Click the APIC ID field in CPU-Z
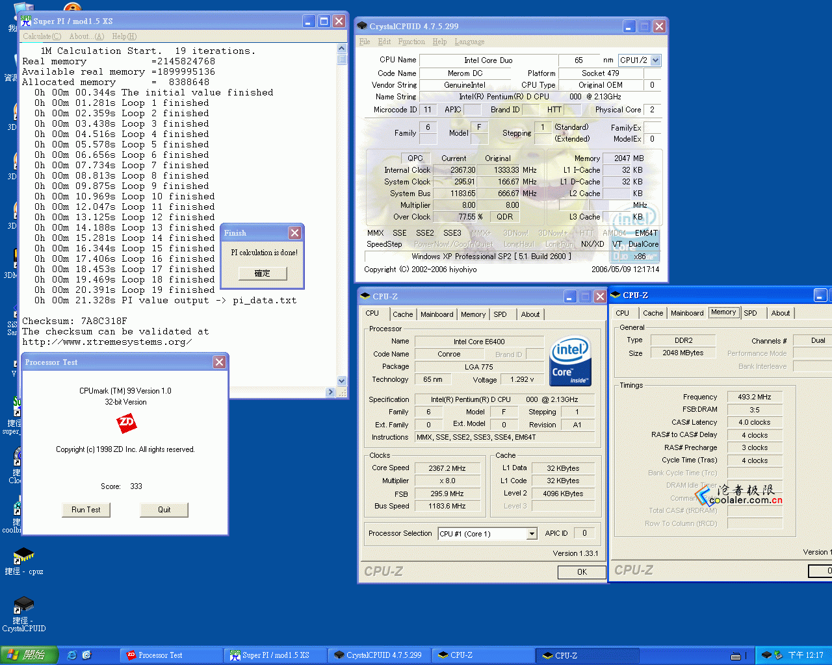The height and width of the screenshot is (665, 832). [x=584, y=533]
